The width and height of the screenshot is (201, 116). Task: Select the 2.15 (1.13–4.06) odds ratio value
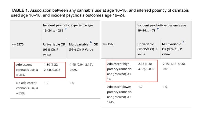(x=174, y=66)
